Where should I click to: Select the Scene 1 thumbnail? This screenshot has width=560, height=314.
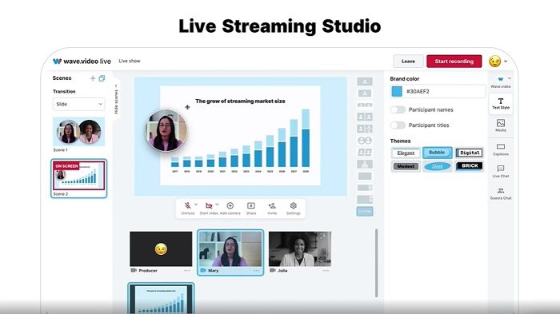tap(79, 131)
